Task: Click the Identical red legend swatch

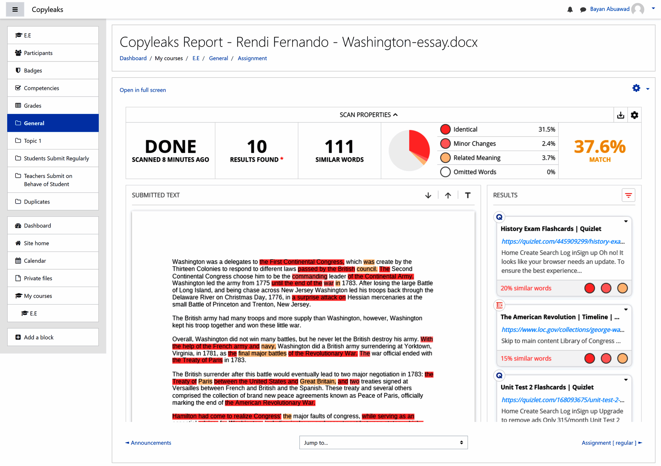Action: [x=445, y=129]
